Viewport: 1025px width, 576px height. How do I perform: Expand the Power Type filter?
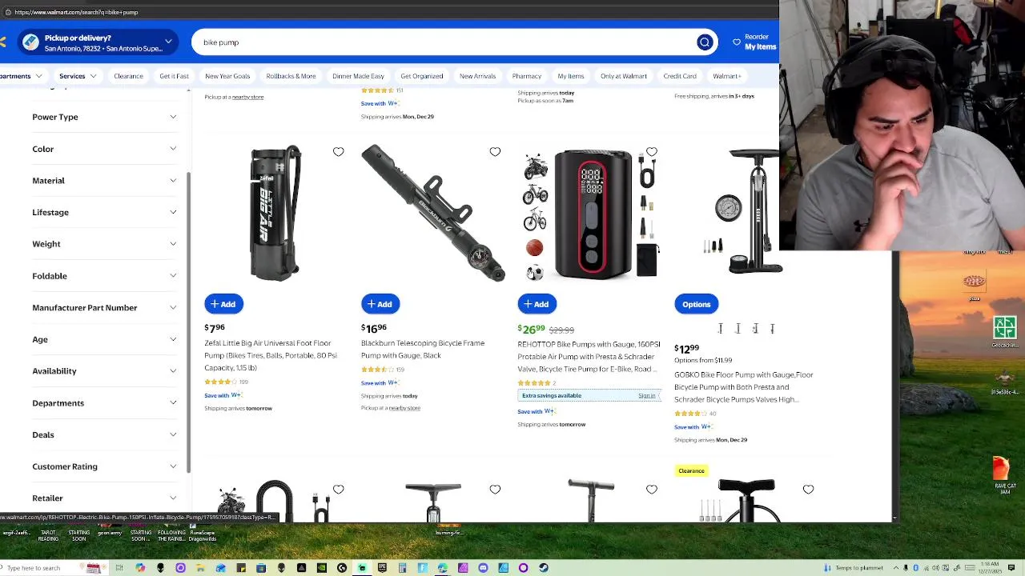(x=104, y=117)
